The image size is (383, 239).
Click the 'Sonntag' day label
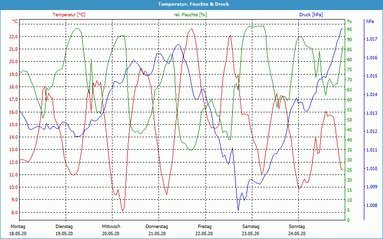tap(297, 227)
